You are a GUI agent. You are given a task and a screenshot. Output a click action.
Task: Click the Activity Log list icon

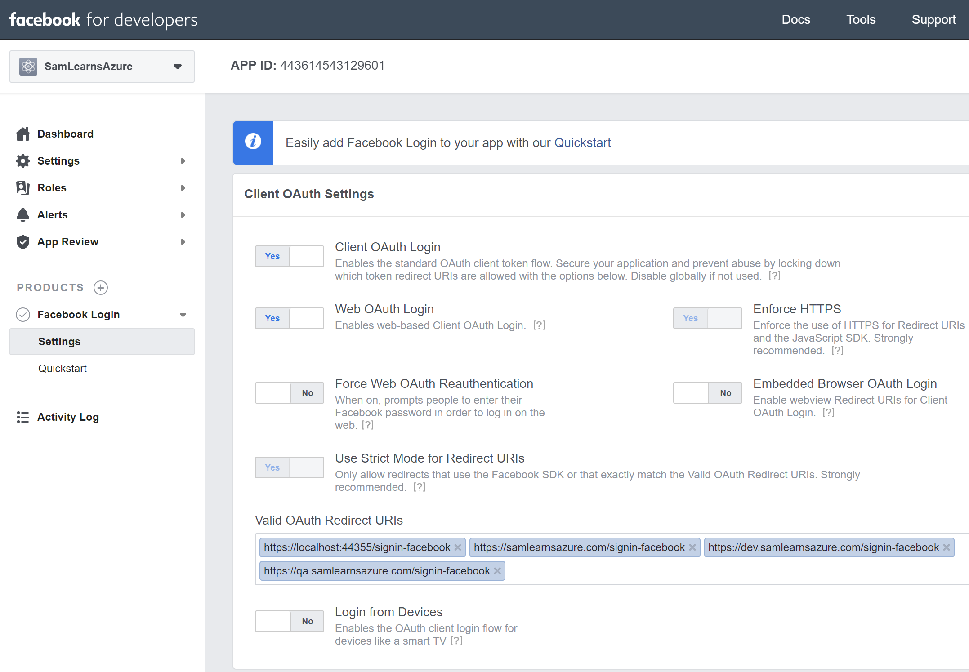22,417
